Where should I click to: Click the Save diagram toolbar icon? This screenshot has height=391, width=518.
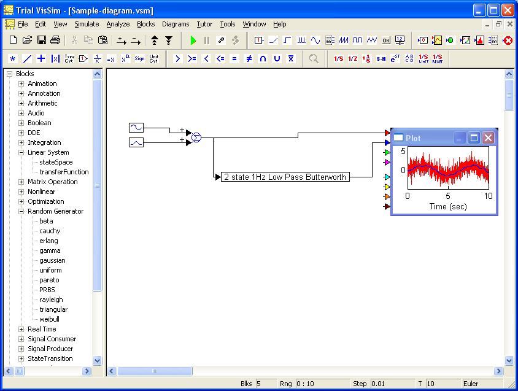[42, 41]
